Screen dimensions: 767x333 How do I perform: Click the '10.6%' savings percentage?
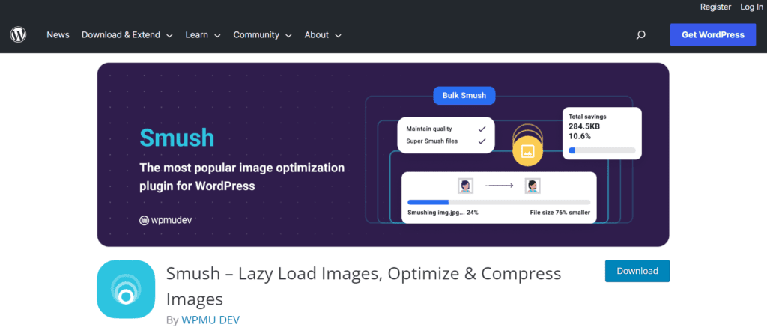coord(580,136)
